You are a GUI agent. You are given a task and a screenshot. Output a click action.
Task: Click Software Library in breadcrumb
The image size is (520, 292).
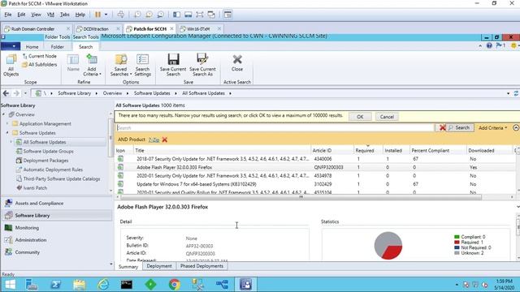tap(74, 93)
